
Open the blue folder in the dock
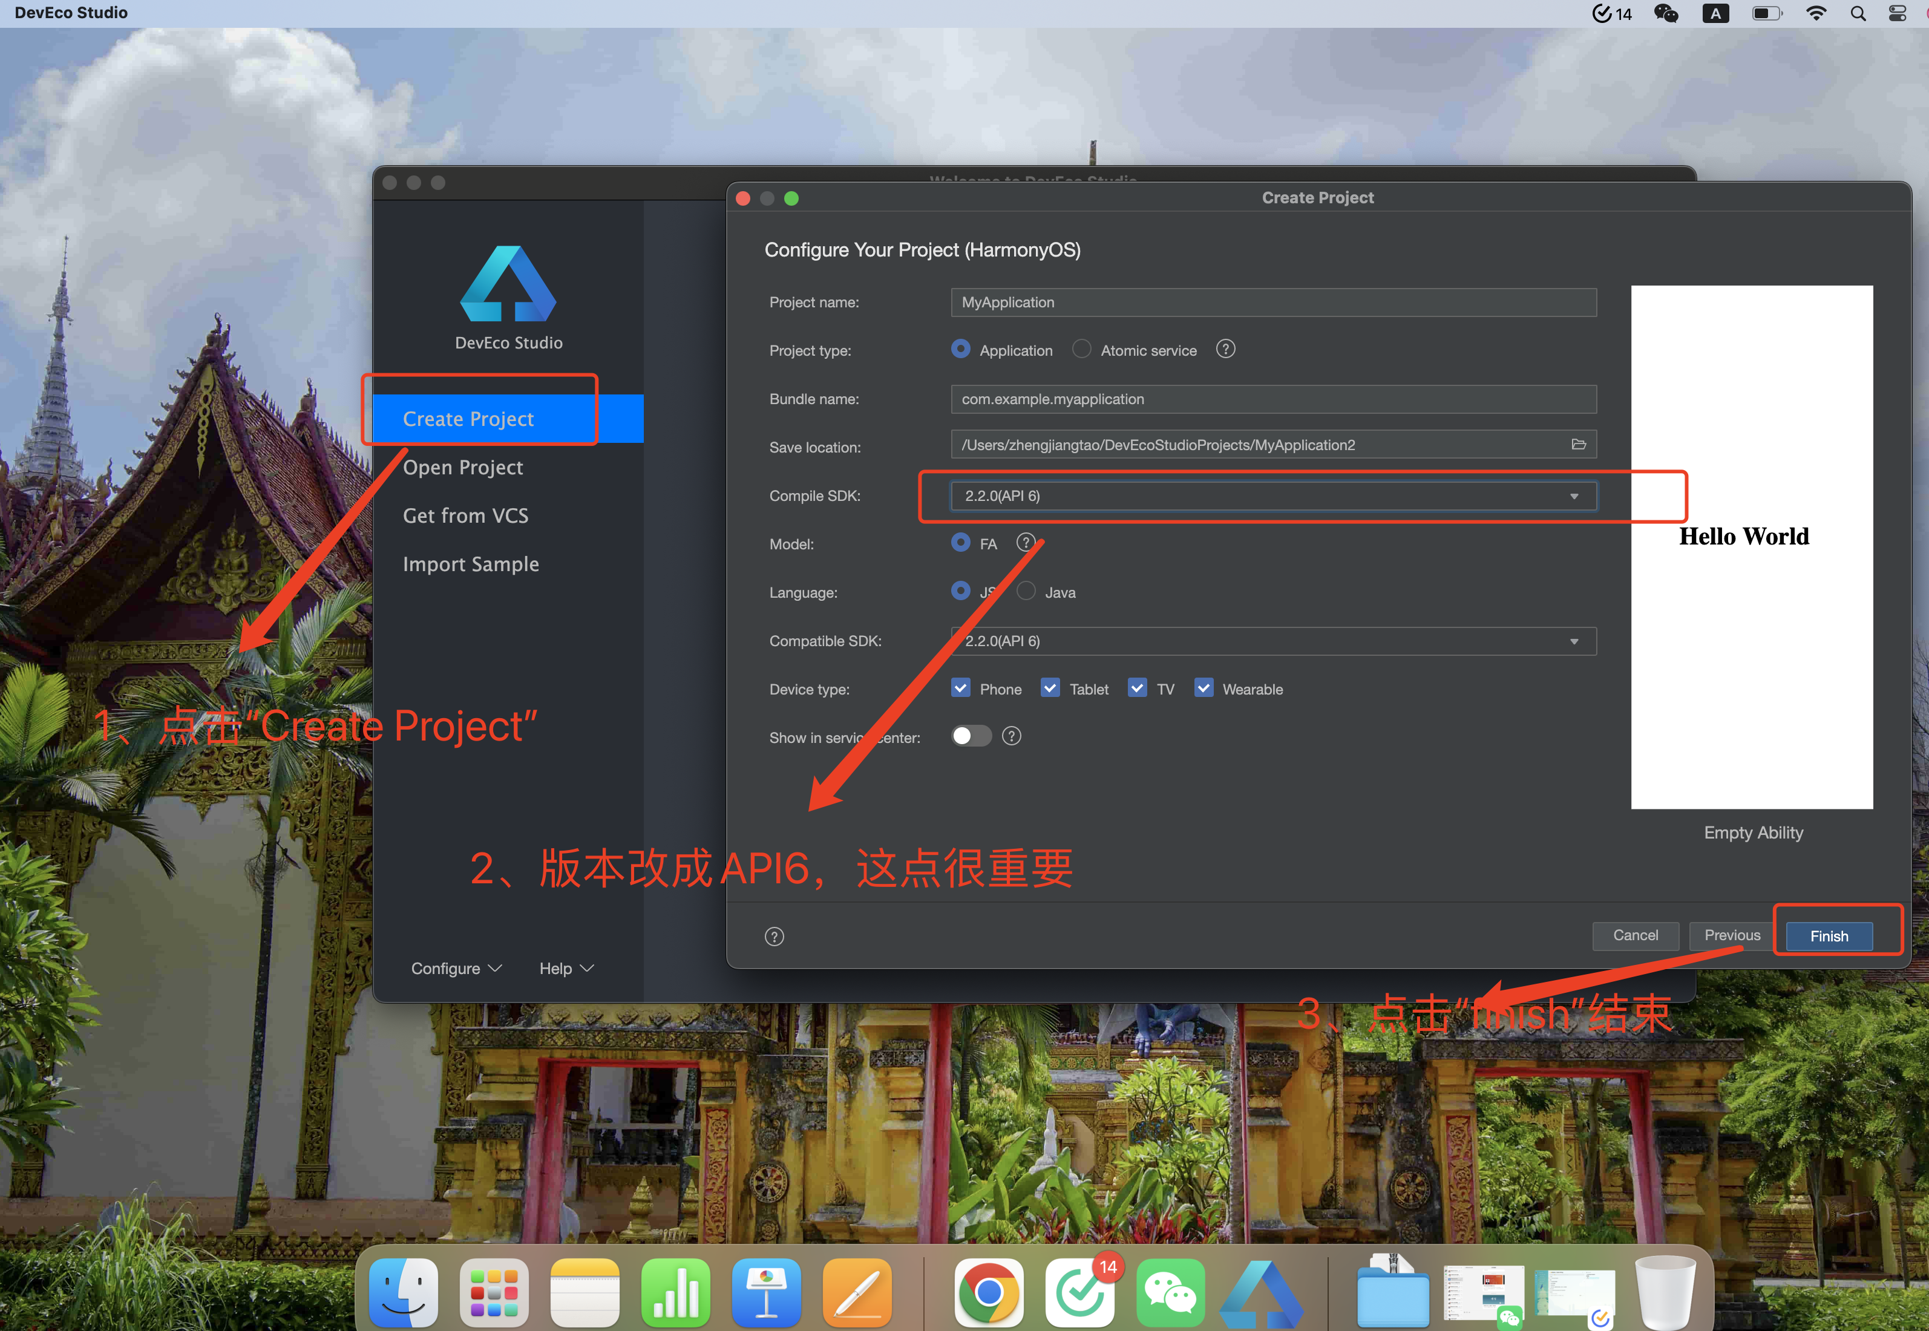coord(1393,1292)
